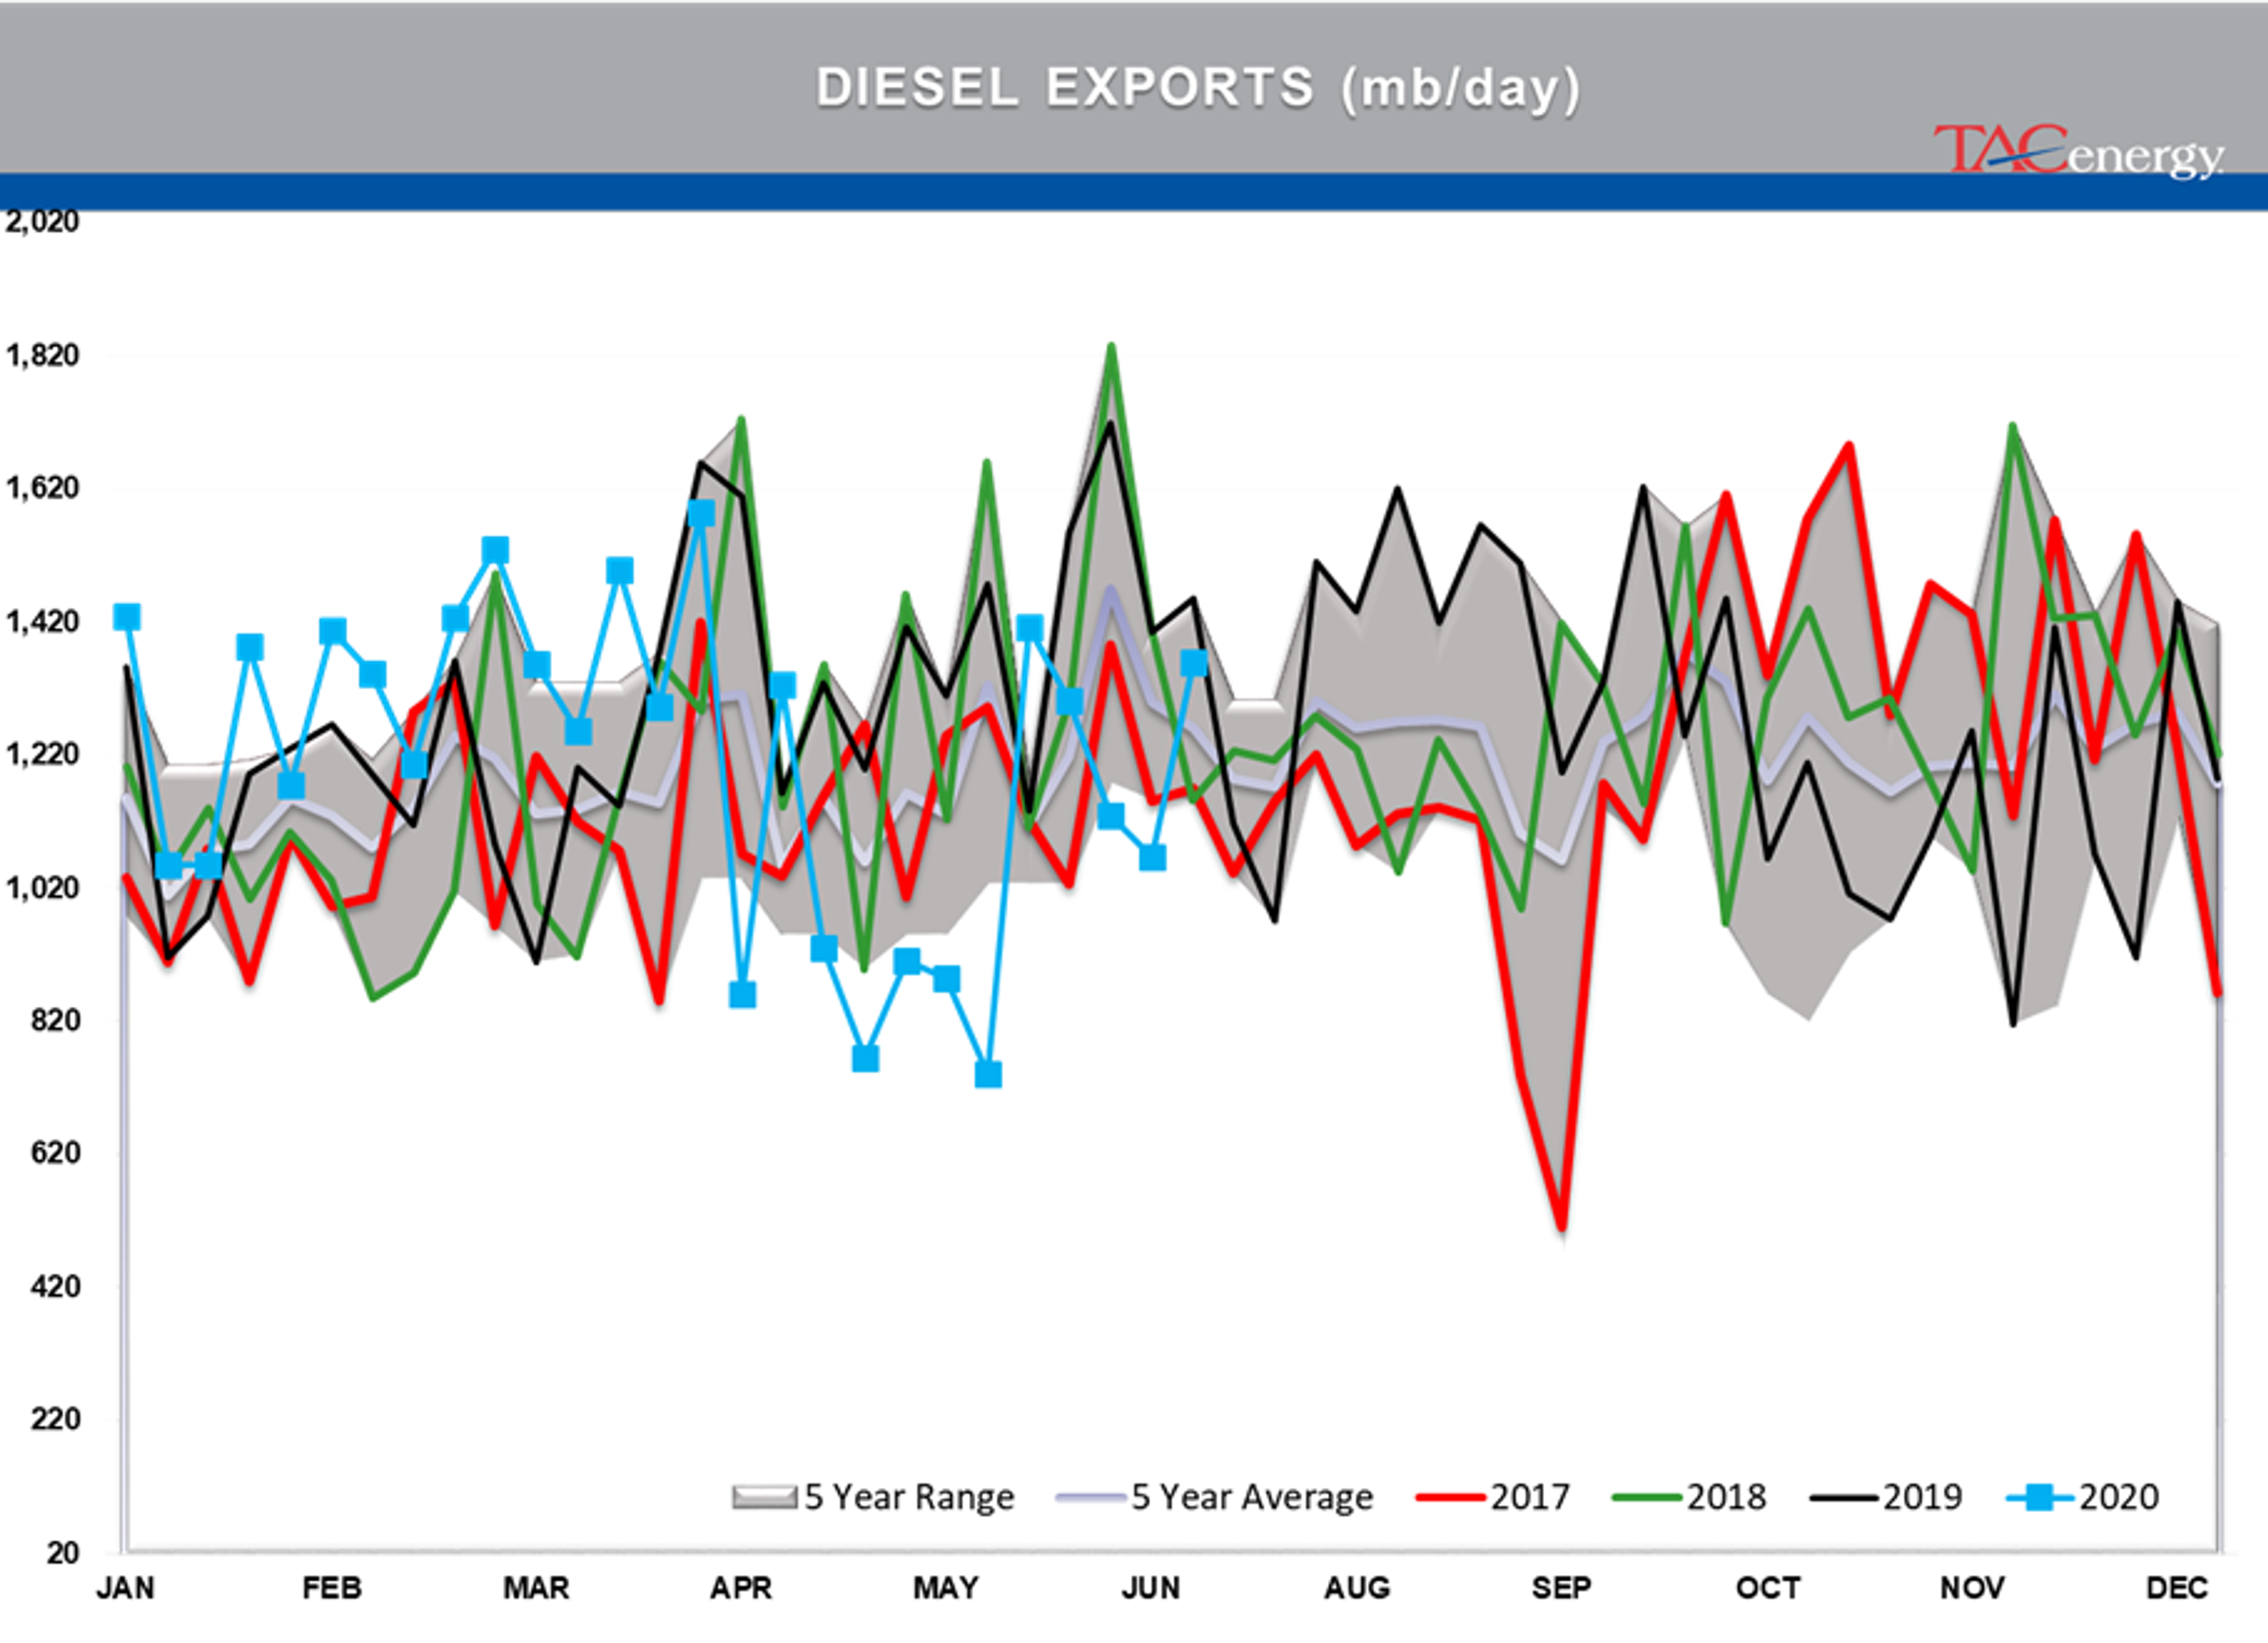
Task: Click the OCT x-axis label
Action: coord(1768,1588)
